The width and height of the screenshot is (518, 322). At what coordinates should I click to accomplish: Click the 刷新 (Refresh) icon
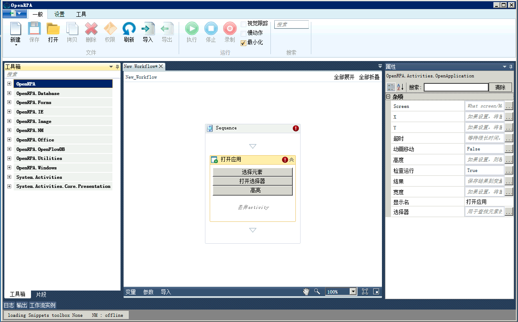pos(129,28)
